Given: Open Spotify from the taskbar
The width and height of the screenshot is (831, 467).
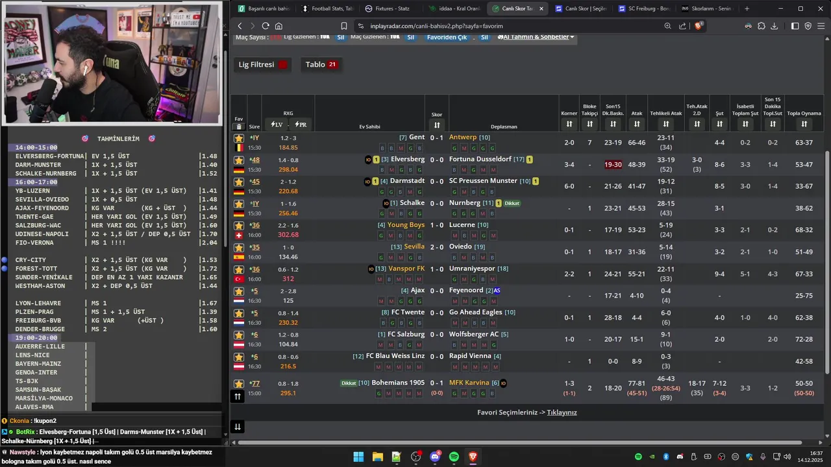Looking at the screenshot, I should (454, 457).
